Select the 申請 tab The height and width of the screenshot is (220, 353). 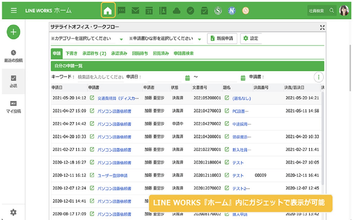57,54
